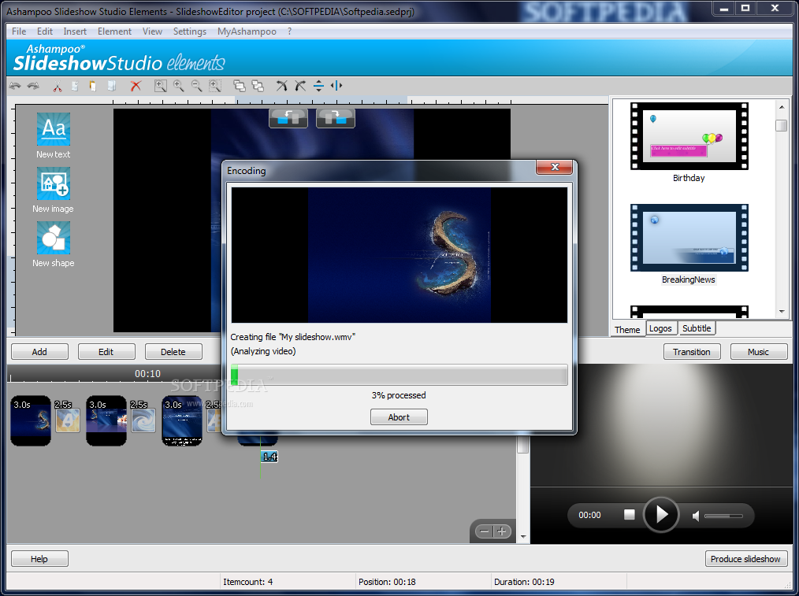The width and height of the screenshot is (799, 596).
Task: Click the Transition button
Action: pyautogui.click(x=692, y=352)
